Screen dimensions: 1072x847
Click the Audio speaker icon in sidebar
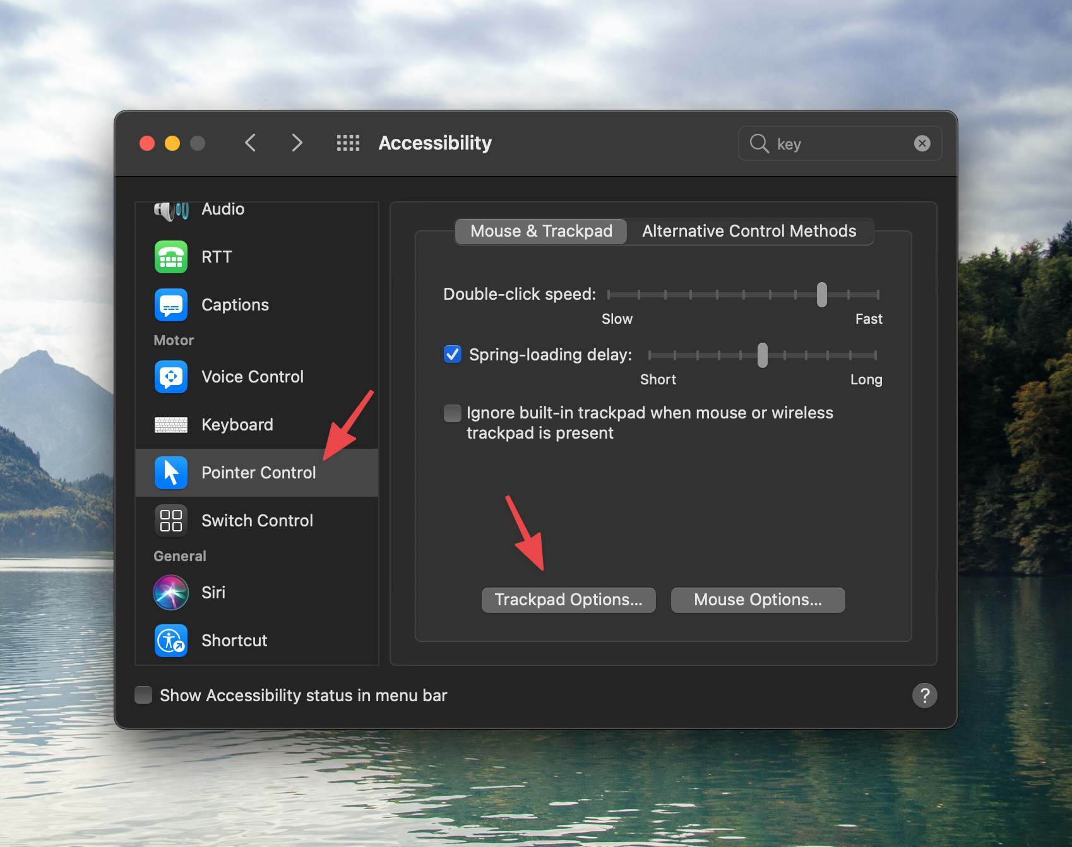coord(171,211)
